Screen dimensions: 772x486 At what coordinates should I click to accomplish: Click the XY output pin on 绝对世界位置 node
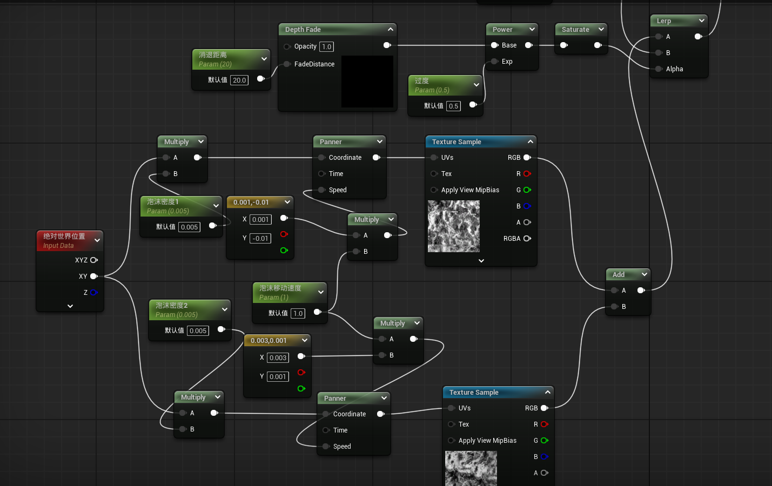point(93,276)
